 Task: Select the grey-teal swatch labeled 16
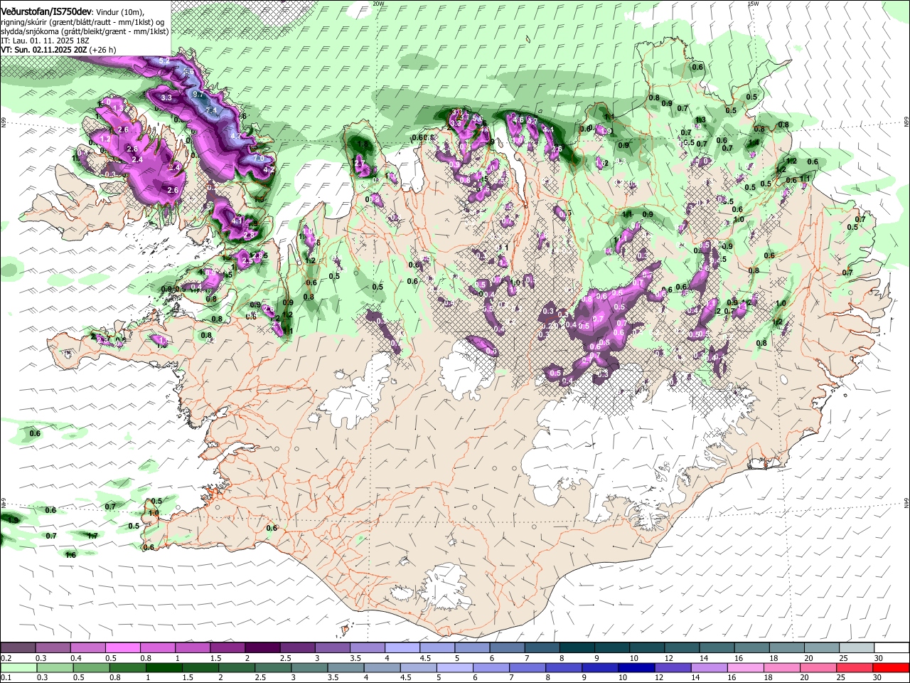pos(751,647)
